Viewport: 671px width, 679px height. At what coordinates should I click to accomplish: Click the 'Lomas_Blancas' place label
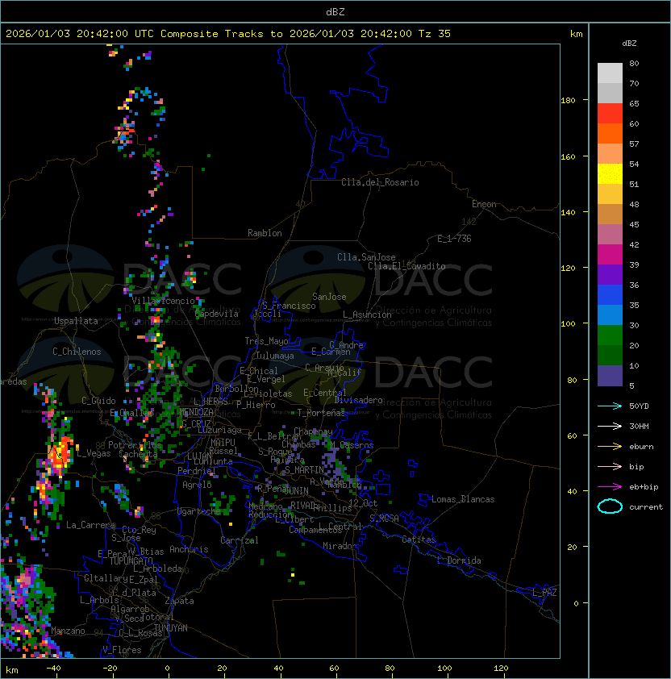coord(463,499)
